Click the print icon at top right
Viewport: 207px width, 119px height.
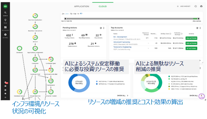[201, 6]
